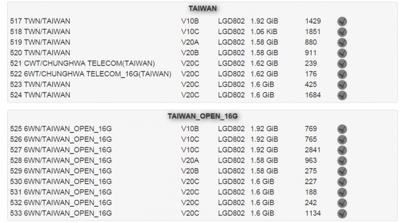Image resolution: width=405 pixels, height=223 pixels.
Task: Open the 523 TWN/TAIWAN firmware entry
Action: click(40, 85)
